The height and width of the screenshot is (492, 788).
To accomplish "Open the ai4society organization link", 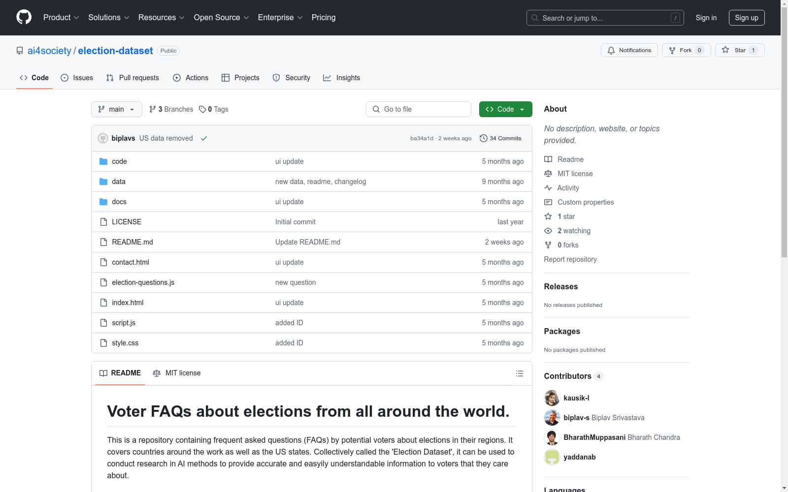I will 49,51.
